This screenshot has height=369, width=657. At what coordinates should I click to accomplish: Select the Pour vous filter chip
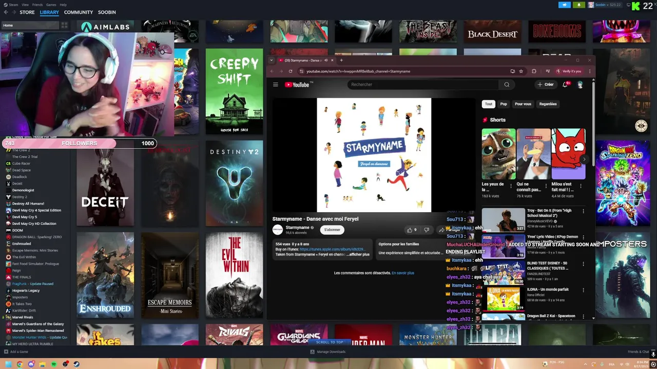point(523,104)
